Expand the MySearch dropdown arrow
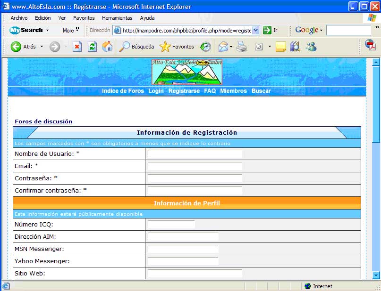Viewport: 381px width, 291px height. coord(47,30)
